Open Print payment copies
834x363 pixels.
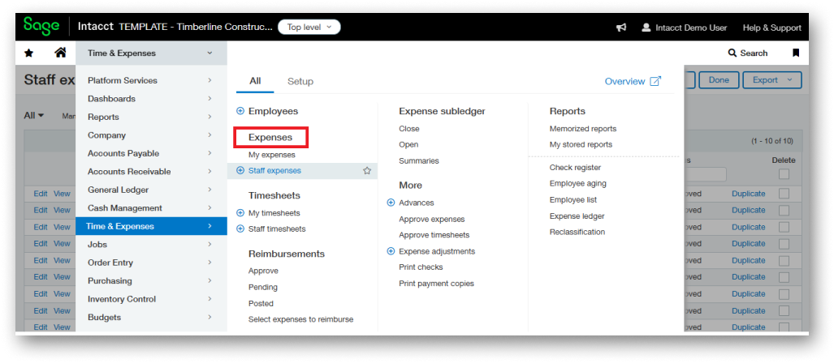(436, 284)
